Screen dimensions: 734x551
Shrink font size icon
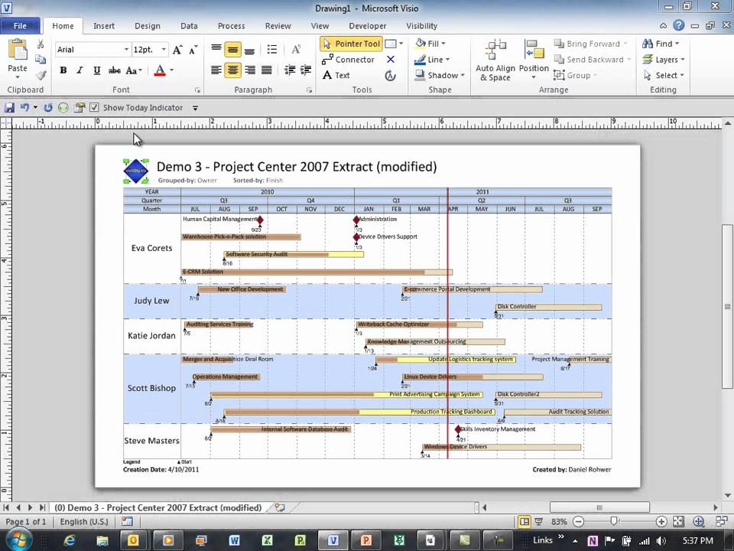[x=193, y=50]
